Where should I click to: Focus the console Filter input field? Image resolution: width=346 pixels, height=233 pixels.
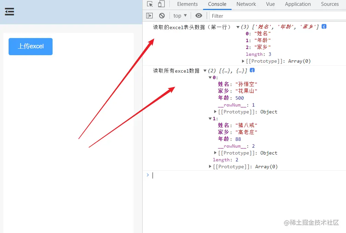coord(278,16)
